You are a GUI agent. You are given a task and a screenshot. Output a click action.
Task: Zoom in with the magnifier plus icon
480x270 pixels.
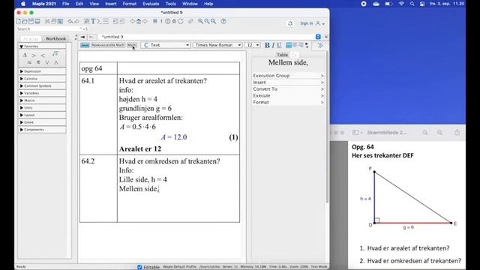200,22
